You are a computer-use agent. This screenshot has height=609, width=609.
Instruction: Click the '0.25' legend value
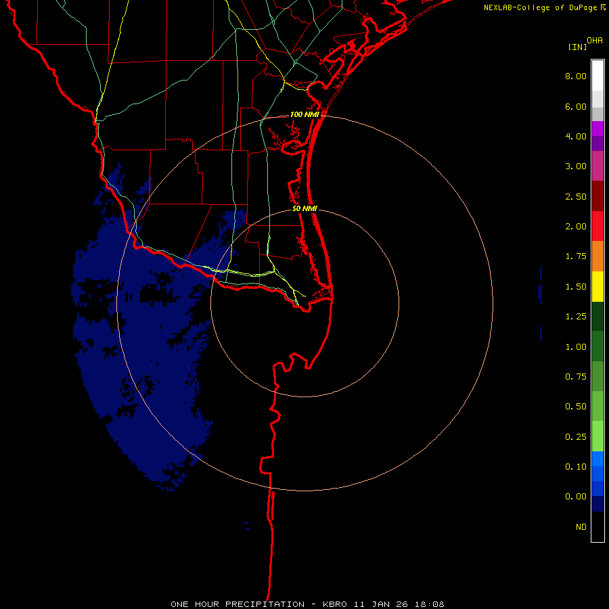(576, 437)
